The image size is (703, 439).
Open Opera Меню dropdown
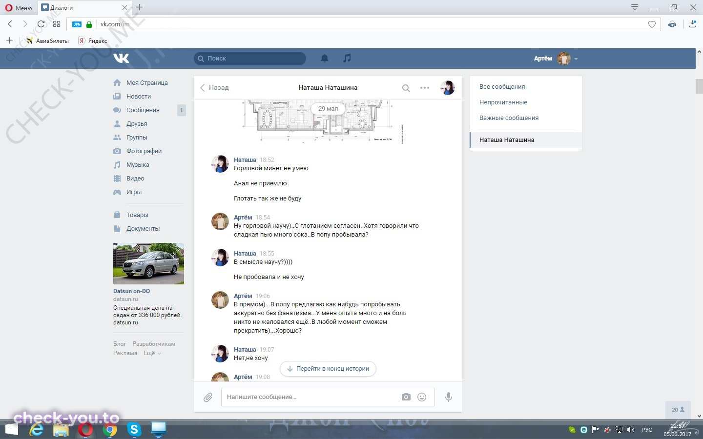coord(19,8)
